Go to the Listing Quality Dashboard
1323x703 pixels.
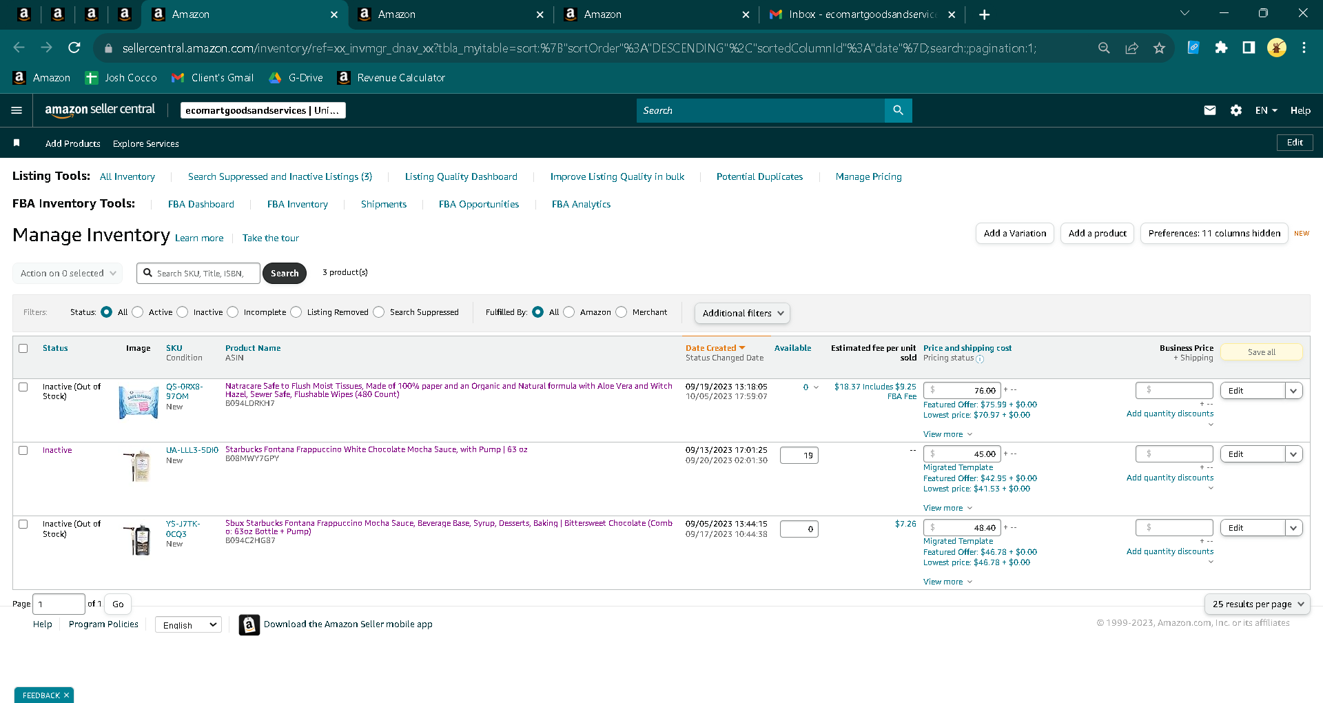click(x=461, y=176)
